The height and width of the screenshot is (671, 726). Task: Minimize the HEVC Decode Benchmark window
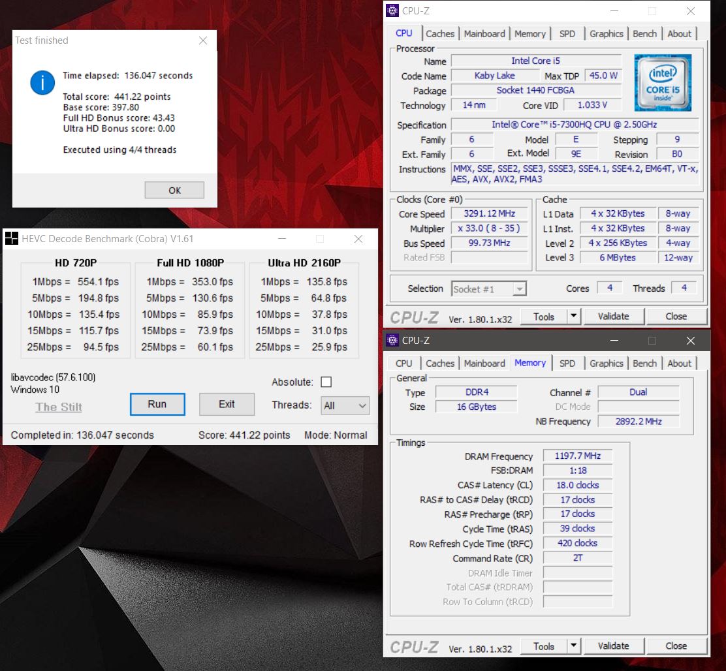pos(282,239)
